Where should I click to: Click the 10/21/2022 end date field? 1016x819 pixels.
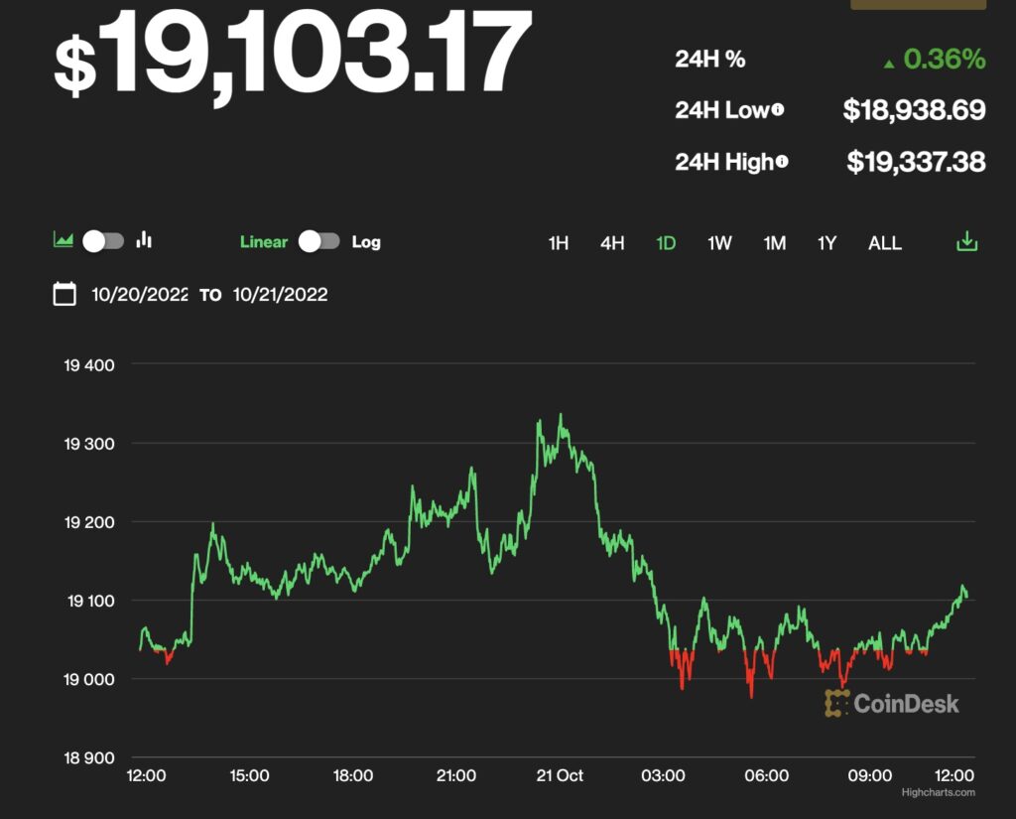(279, 294)
